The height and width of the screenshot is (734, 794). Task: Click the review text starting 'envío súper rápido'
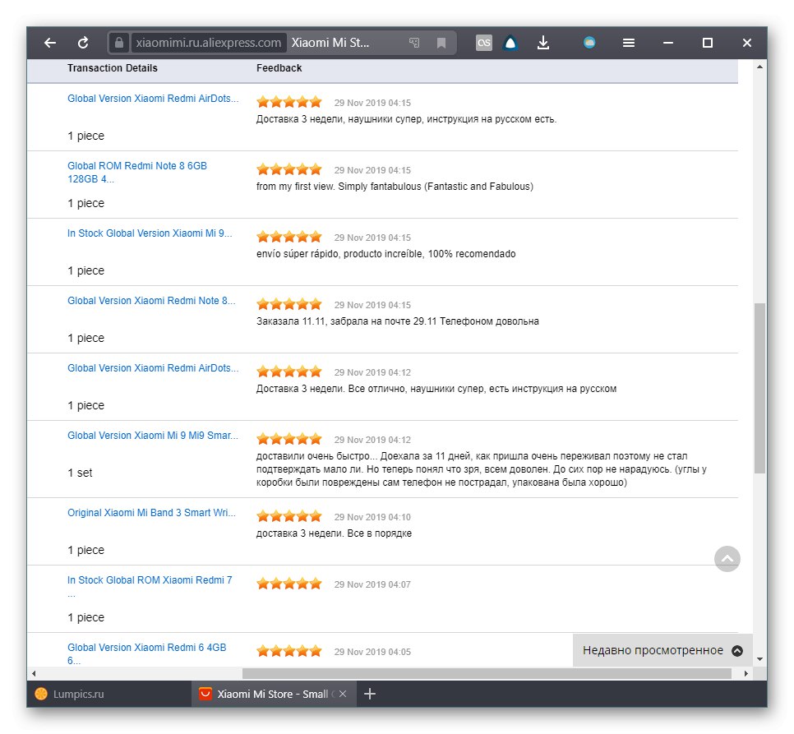point(385,254)
